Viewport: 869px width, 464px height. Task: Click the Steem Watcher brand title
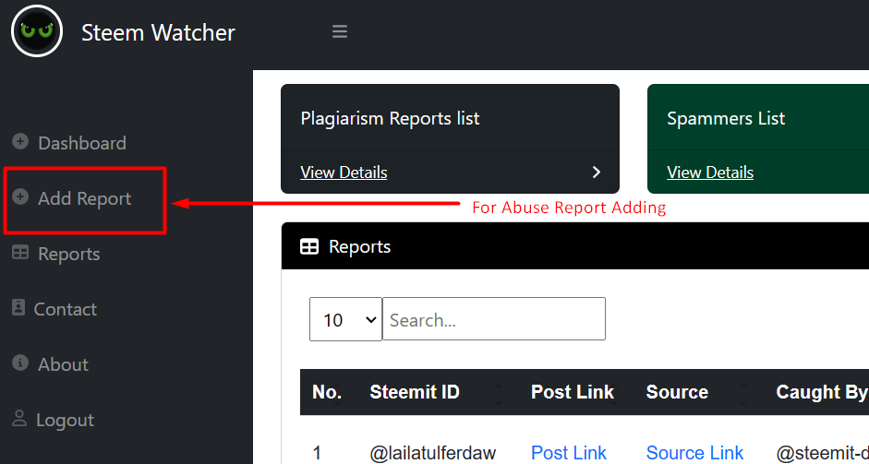(x=158, y=32)
